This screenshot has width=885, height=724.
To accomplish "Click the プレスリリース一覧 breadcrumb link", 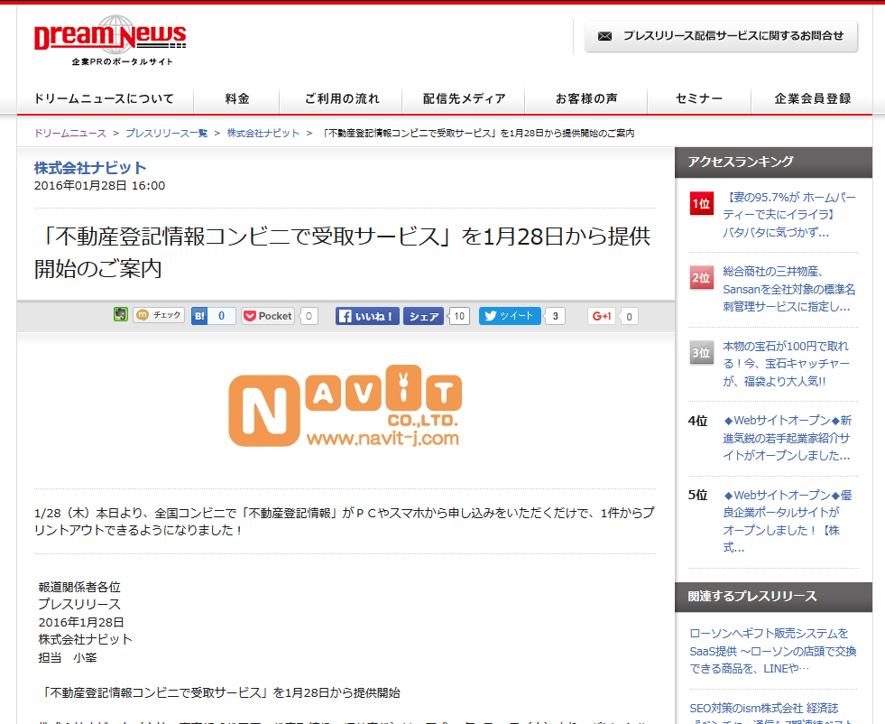I will click(x=167, y=134).
